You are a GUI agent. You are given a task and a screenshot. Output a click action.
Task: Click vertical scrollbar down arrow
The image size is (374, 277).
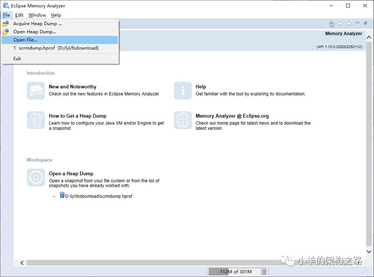[x=369, y=251]
